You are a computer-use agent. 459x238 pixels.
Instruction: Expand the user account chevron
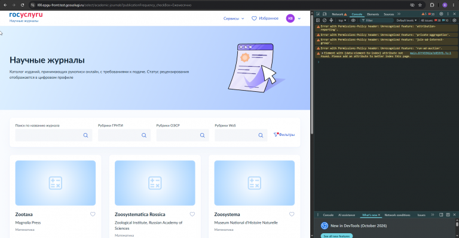(299, 18)
